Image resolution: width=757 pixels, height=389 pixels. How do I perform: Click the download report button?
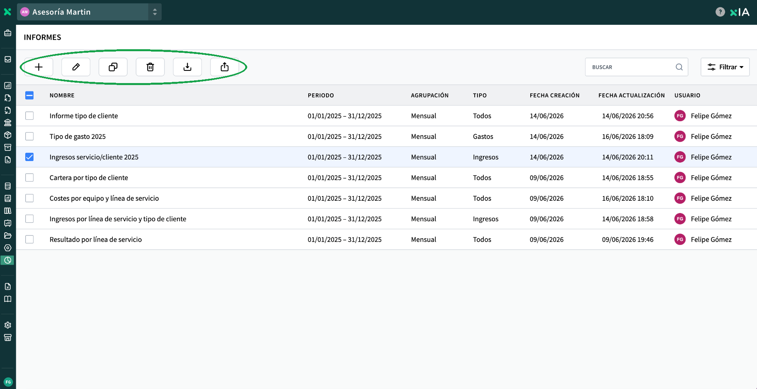pos(187,67)
